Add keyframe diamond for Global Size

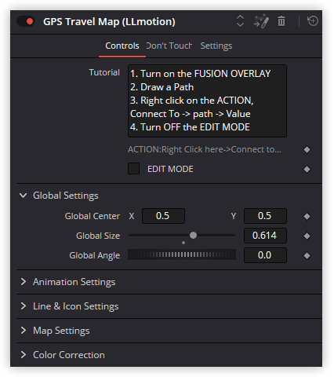click(x=307, y=236)
